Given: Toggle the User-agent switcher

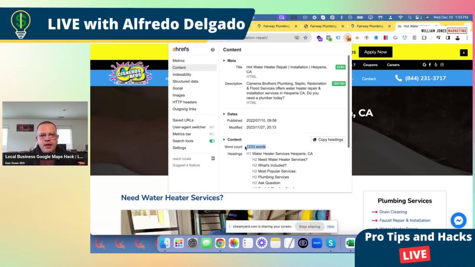Looking at the screenshot, I should click(x=212, y=127).
